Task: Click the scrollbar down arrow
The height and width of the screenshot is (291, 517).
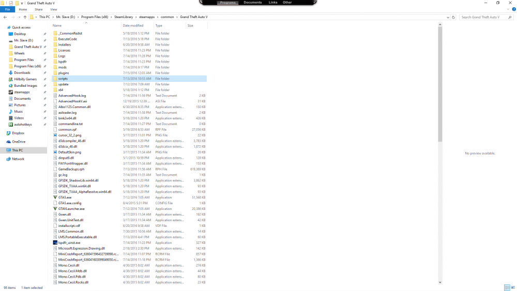Action: click(440, 282)
